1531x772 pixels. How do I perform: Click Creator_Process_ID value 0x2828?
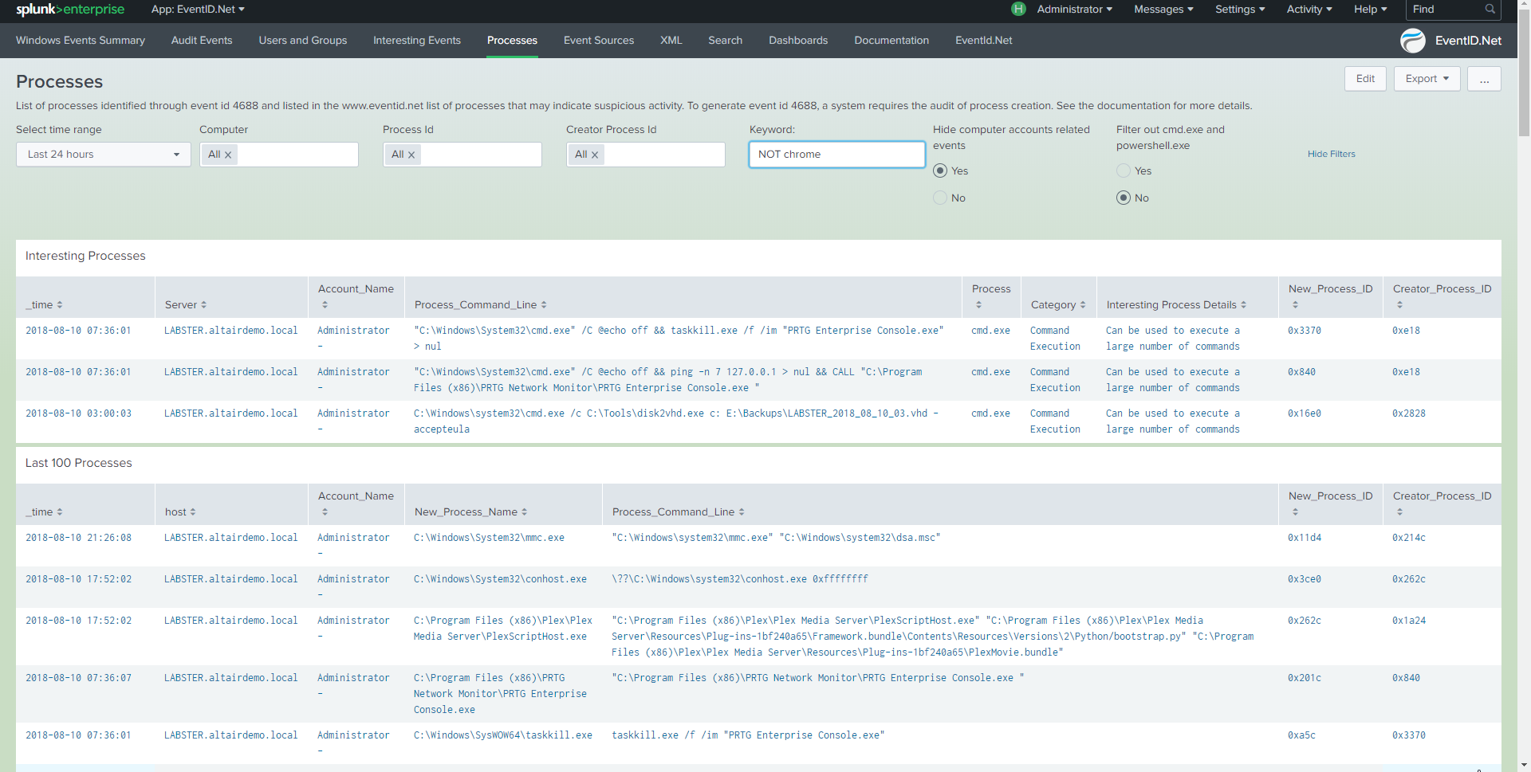tap(1409, 413)
